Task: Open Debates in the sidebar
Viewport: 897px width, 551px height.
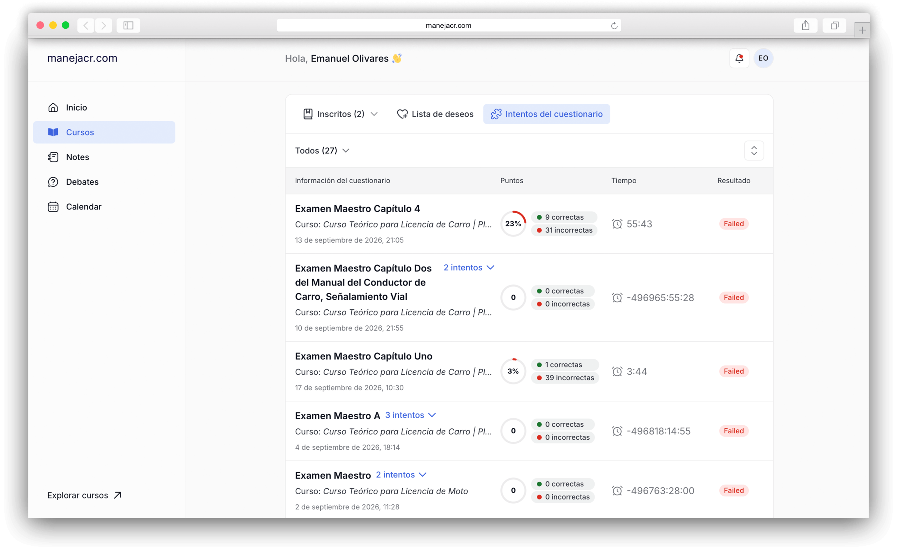Action: (x=82, y=182)
